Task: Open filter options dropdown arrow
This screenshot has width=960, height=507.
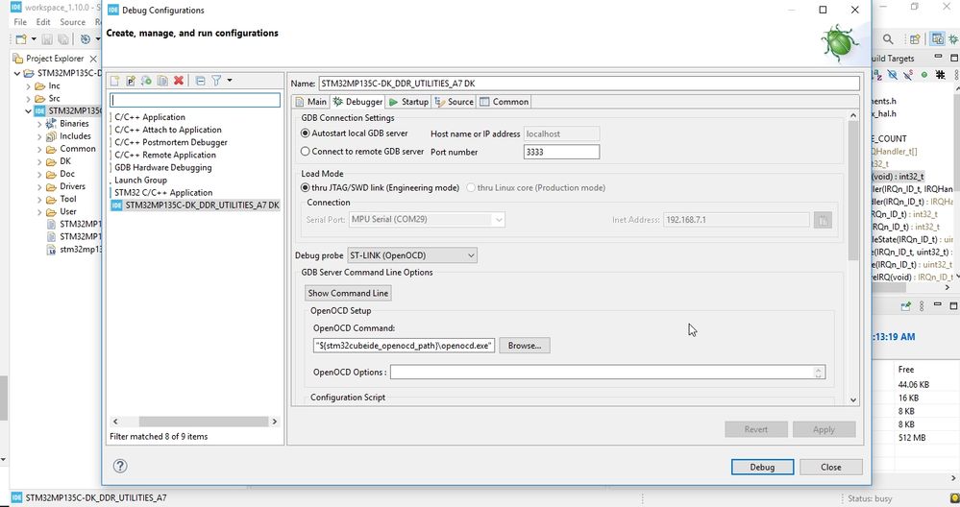Action: [230, 80]
